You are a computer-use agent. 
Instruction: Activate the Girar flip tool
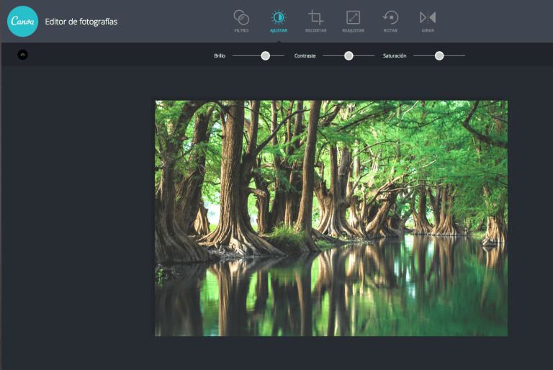(x=428, y=20)
